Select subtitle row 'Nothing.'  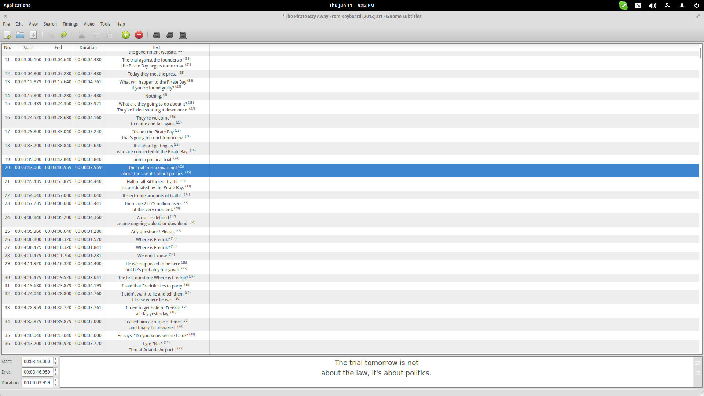(350, 96)
